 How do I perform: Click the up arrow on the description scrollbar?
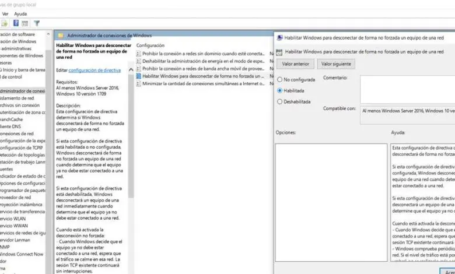[x=131, y=69]
